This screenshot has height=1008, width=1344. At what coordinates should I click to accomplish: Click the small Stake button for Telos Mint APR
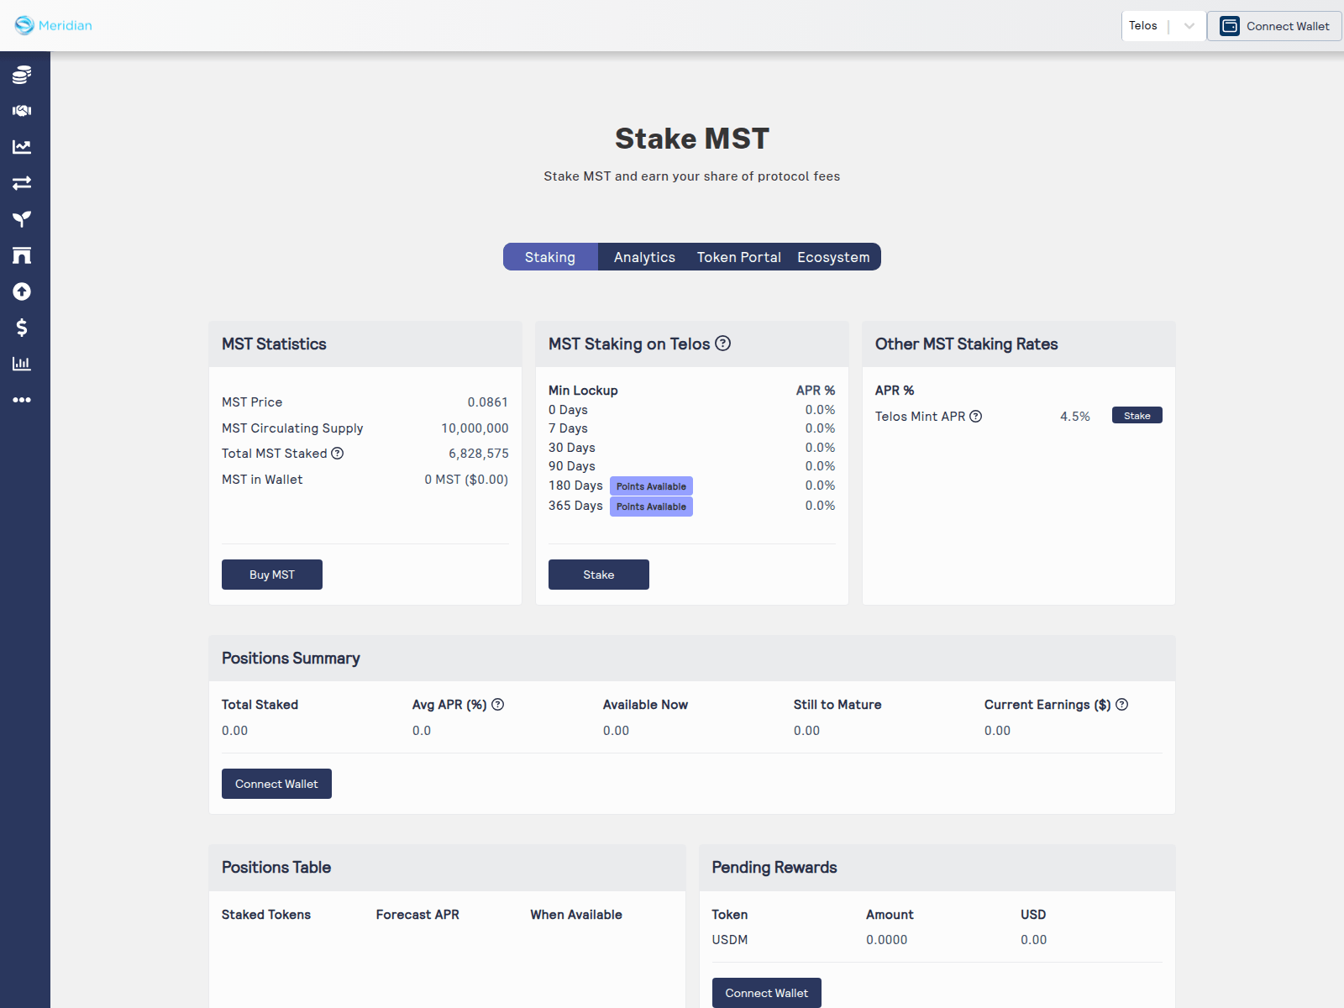coord(1137,416)
